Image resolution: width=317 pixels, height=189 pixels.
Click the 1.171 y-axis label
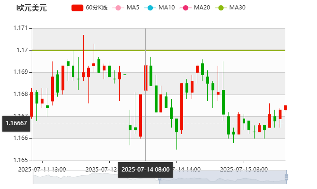pyautogui.click(x=20, y=28)
